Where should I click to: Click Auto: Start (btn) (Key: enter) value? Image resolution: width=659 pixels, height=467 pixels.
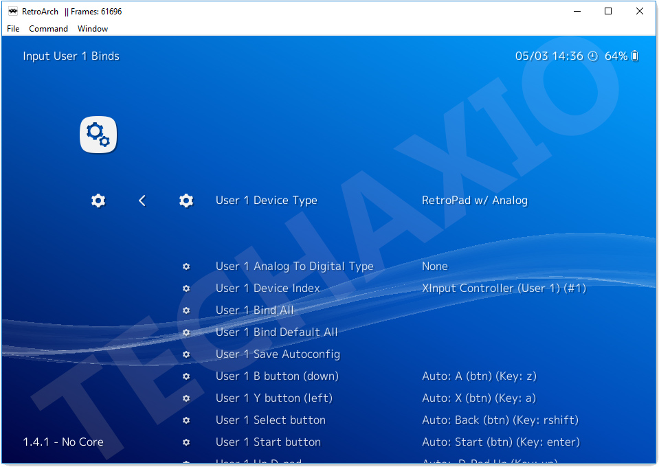click(x=501, y=442)
